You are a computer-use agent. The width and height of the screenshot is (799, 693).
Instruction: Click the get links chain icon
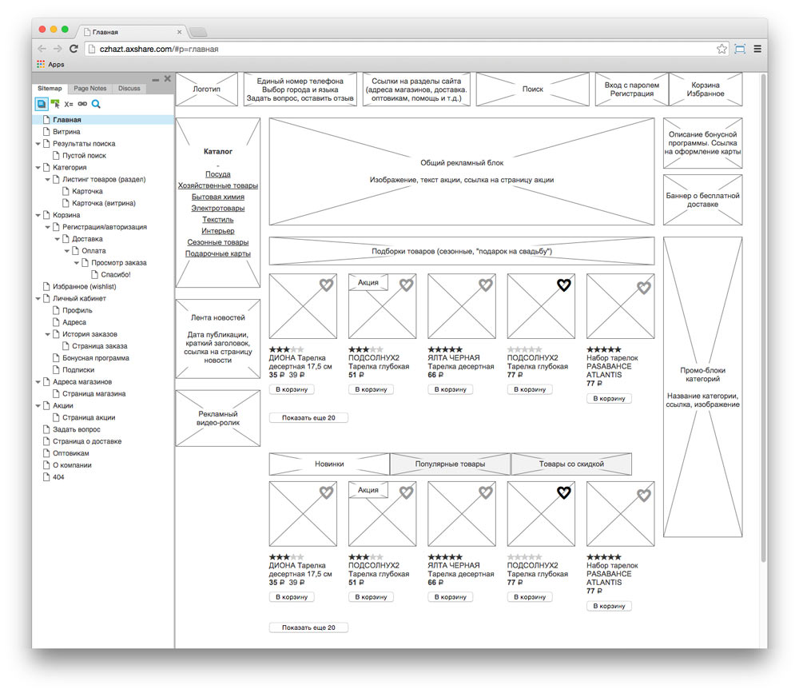(82, 104)
